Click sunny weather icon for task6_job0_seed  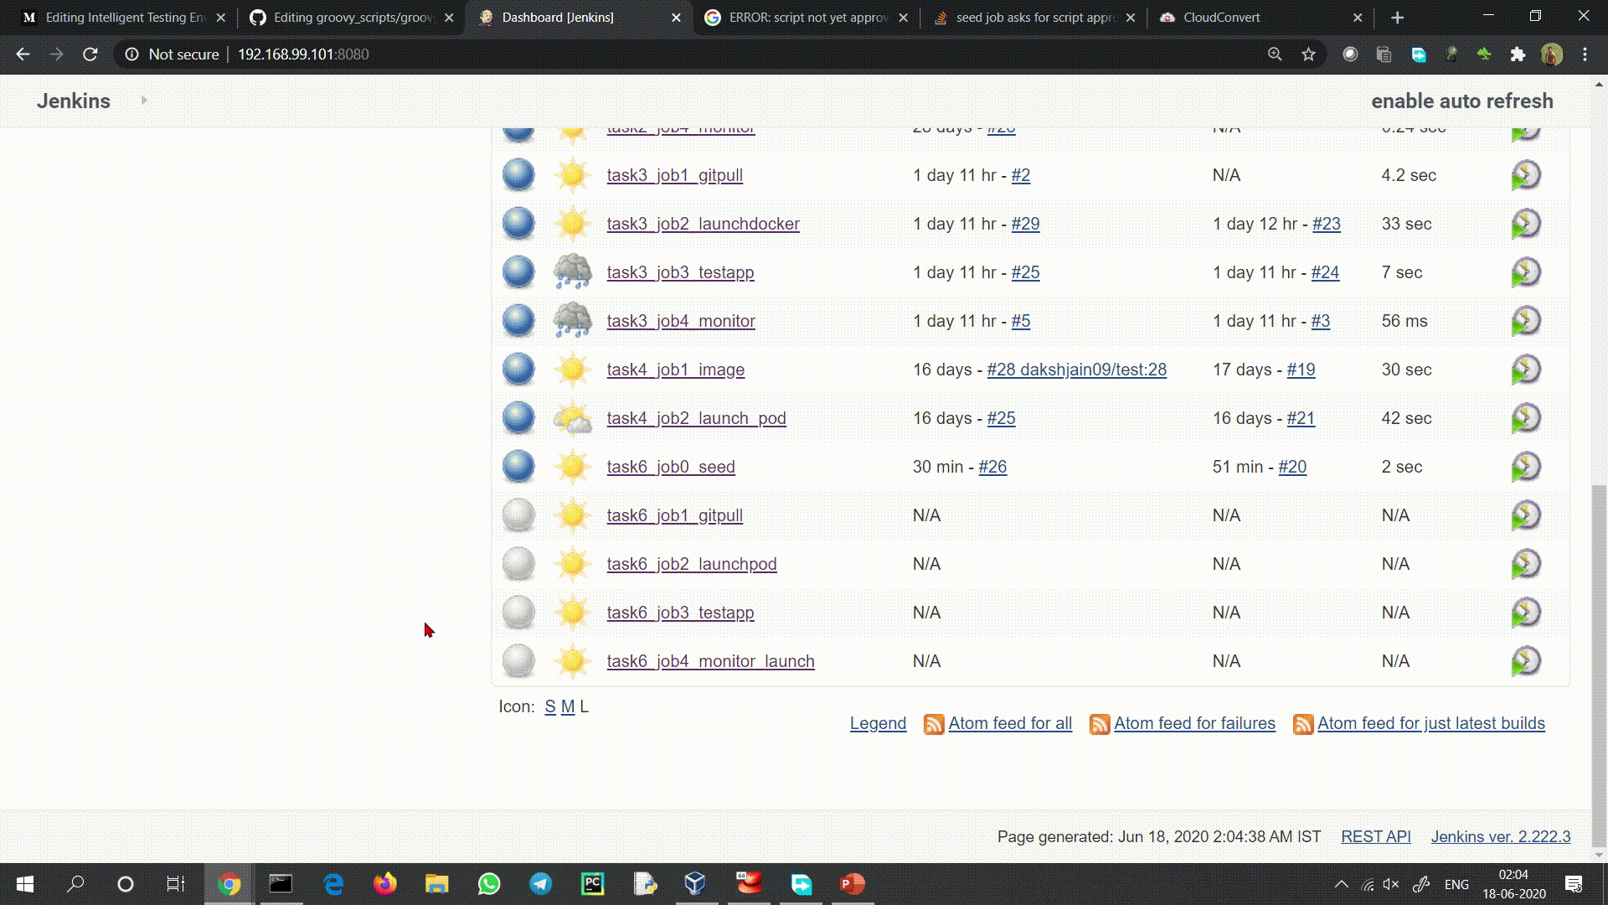(572, 467)
